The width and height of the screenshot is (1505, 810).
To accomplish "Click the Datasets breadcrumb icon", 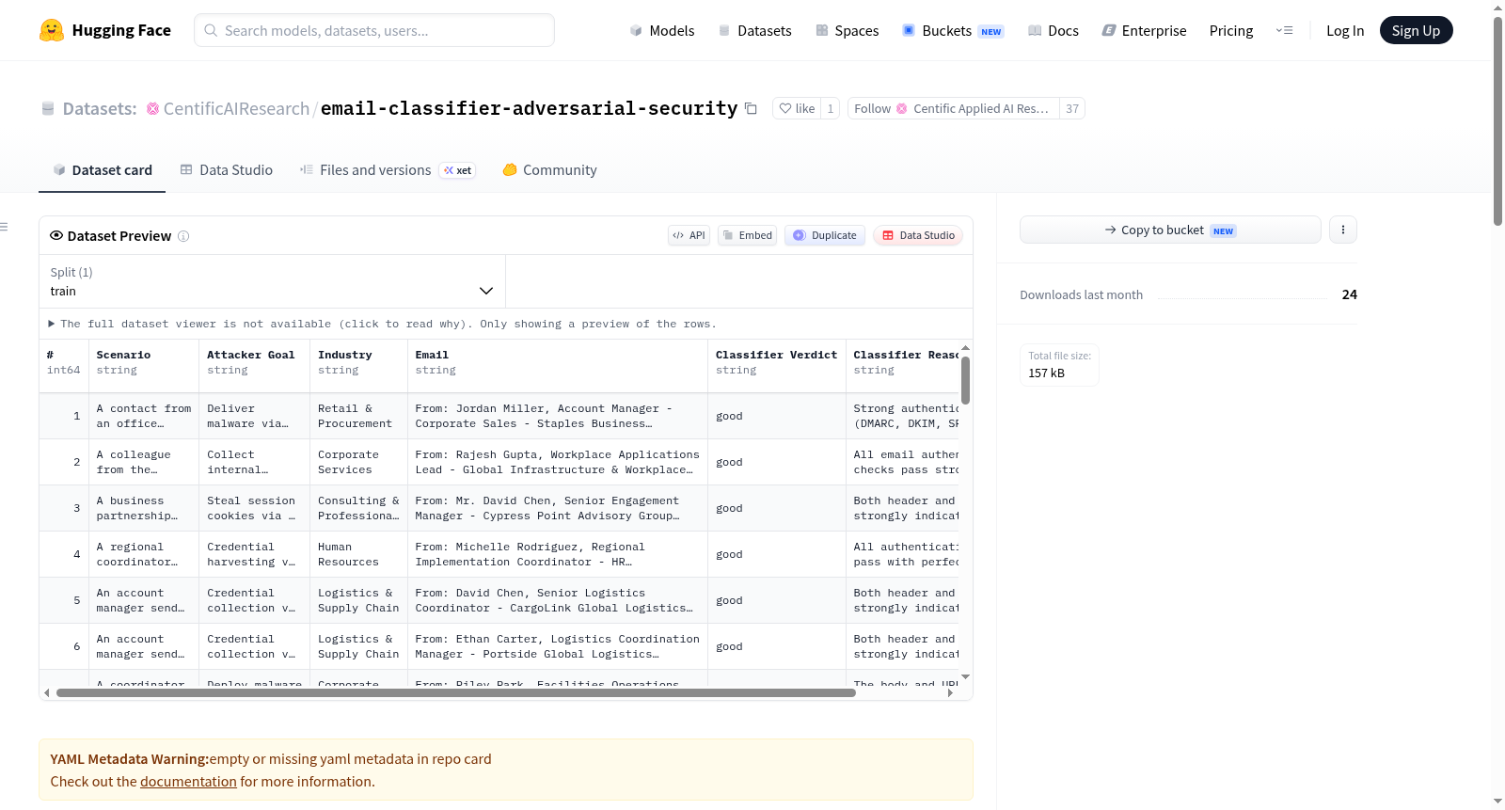I will [x=48, y=108].
